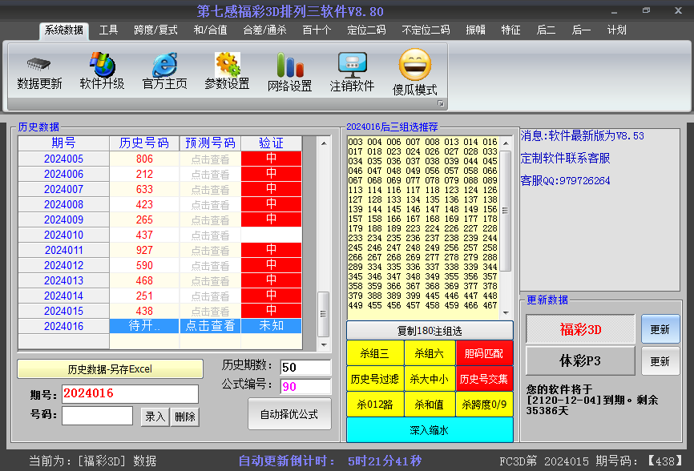This screenshot has width=694, height=471.
Task: Click recommendation list scrollbar down arrow
Action: tap(506, 312)
